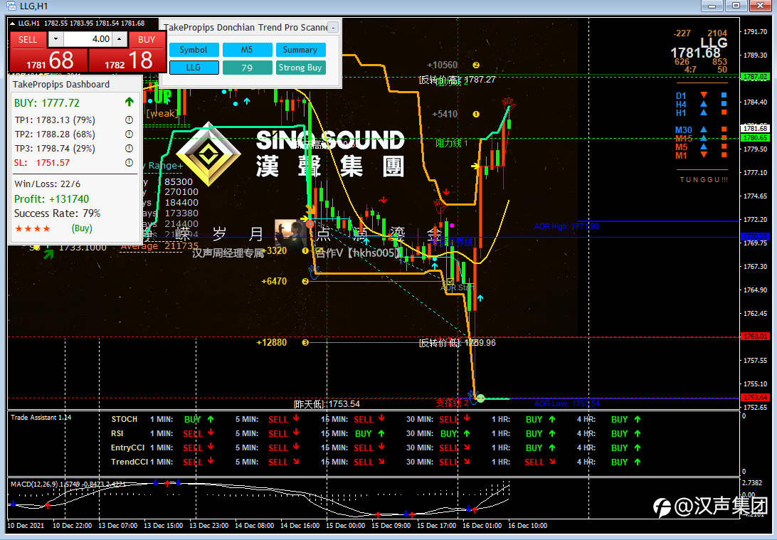Click green up arrow beside BUY: 1777.72
The height and width of the screenshot is (540, 777).
[x=129, y=102]
